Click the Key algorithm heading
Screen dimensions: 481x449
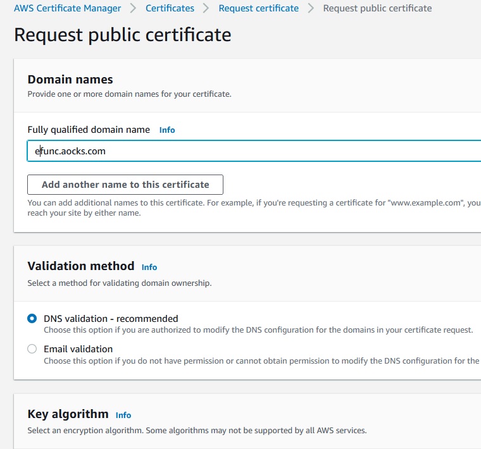(x=68, y=414)
